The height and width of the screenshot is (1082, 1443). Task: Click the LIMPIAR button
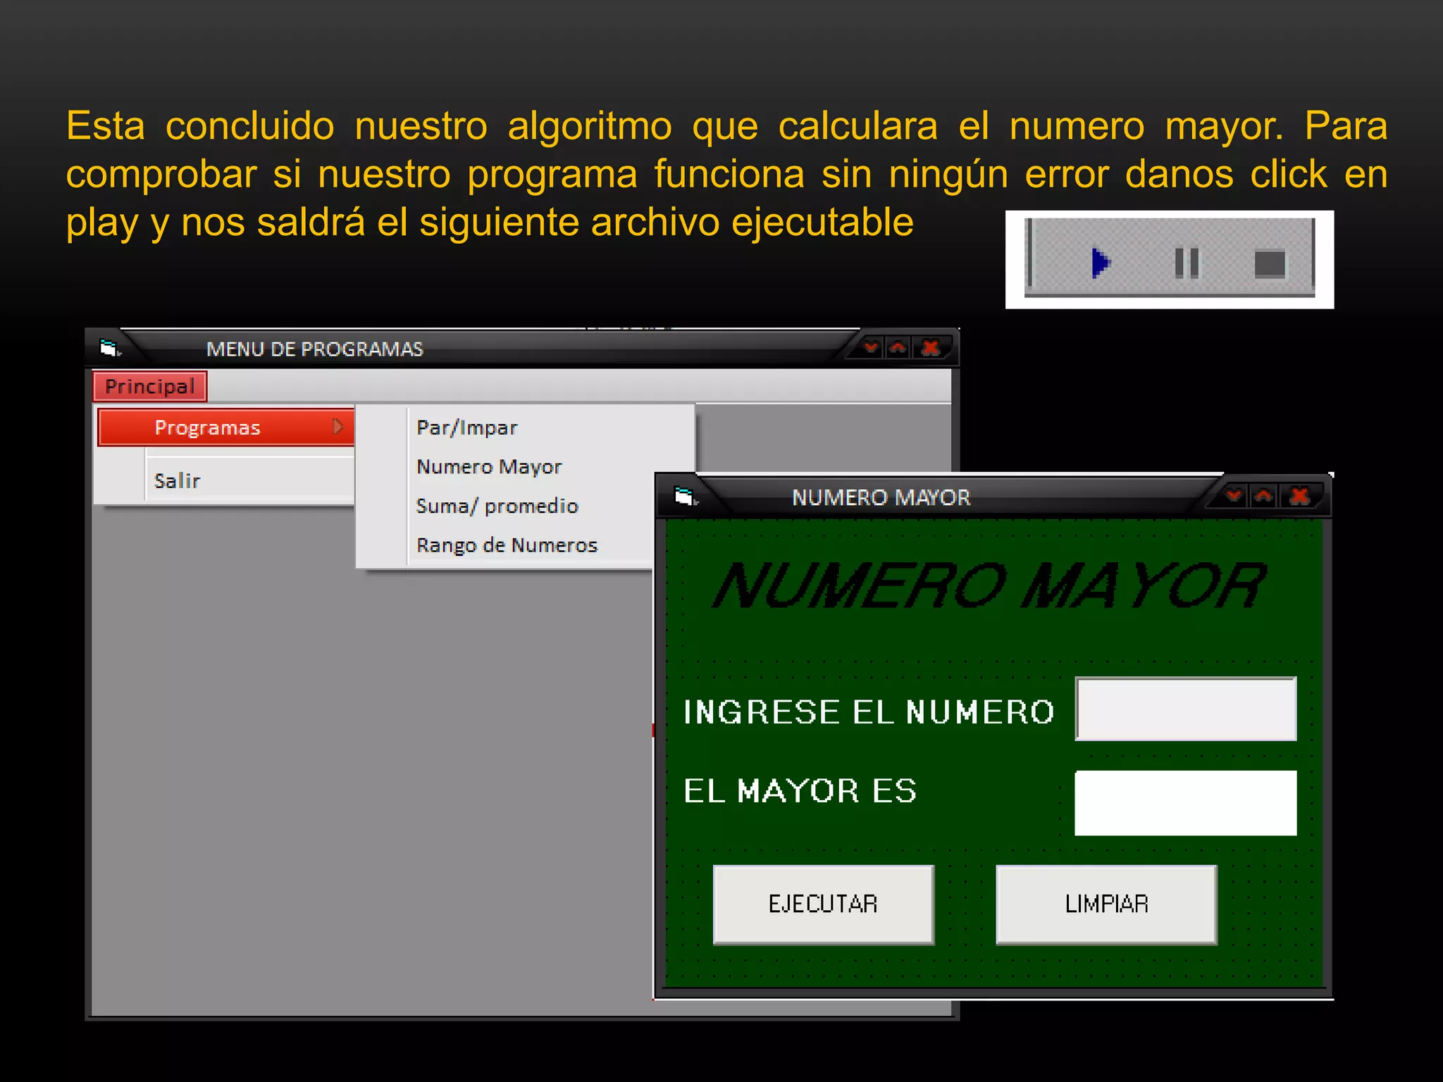tap(1106, 904)
